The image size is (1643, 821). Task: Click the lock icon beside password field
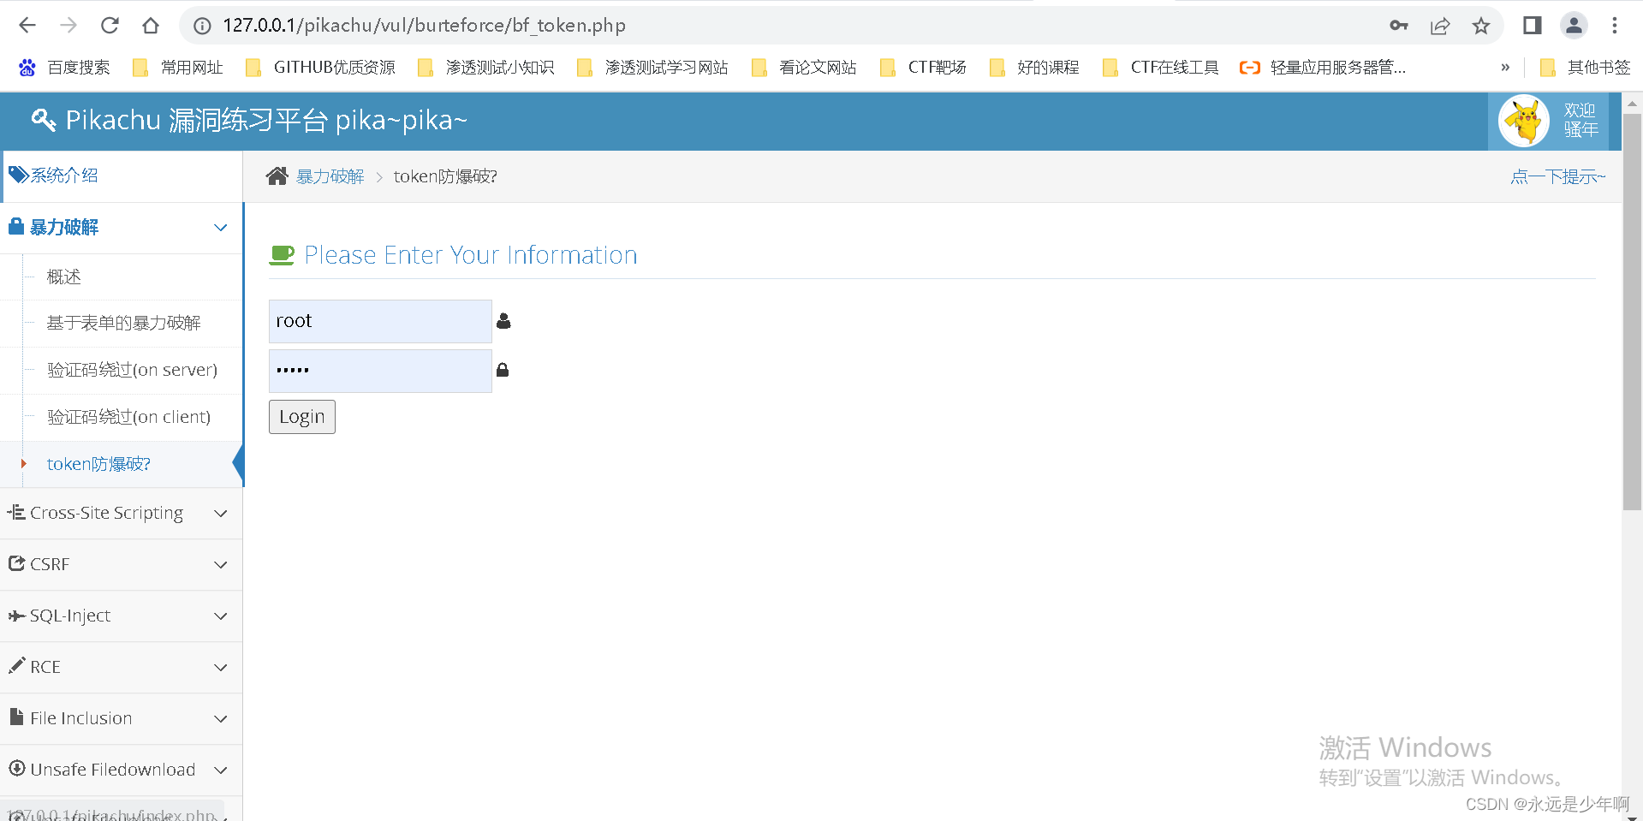pos(503,370)
